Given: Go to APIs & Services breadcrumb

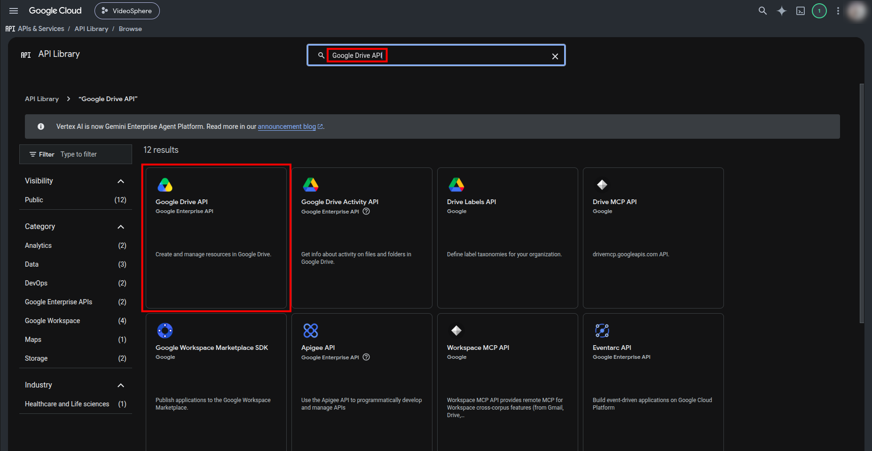Looking at the screenshot, I should click(41, 29).
